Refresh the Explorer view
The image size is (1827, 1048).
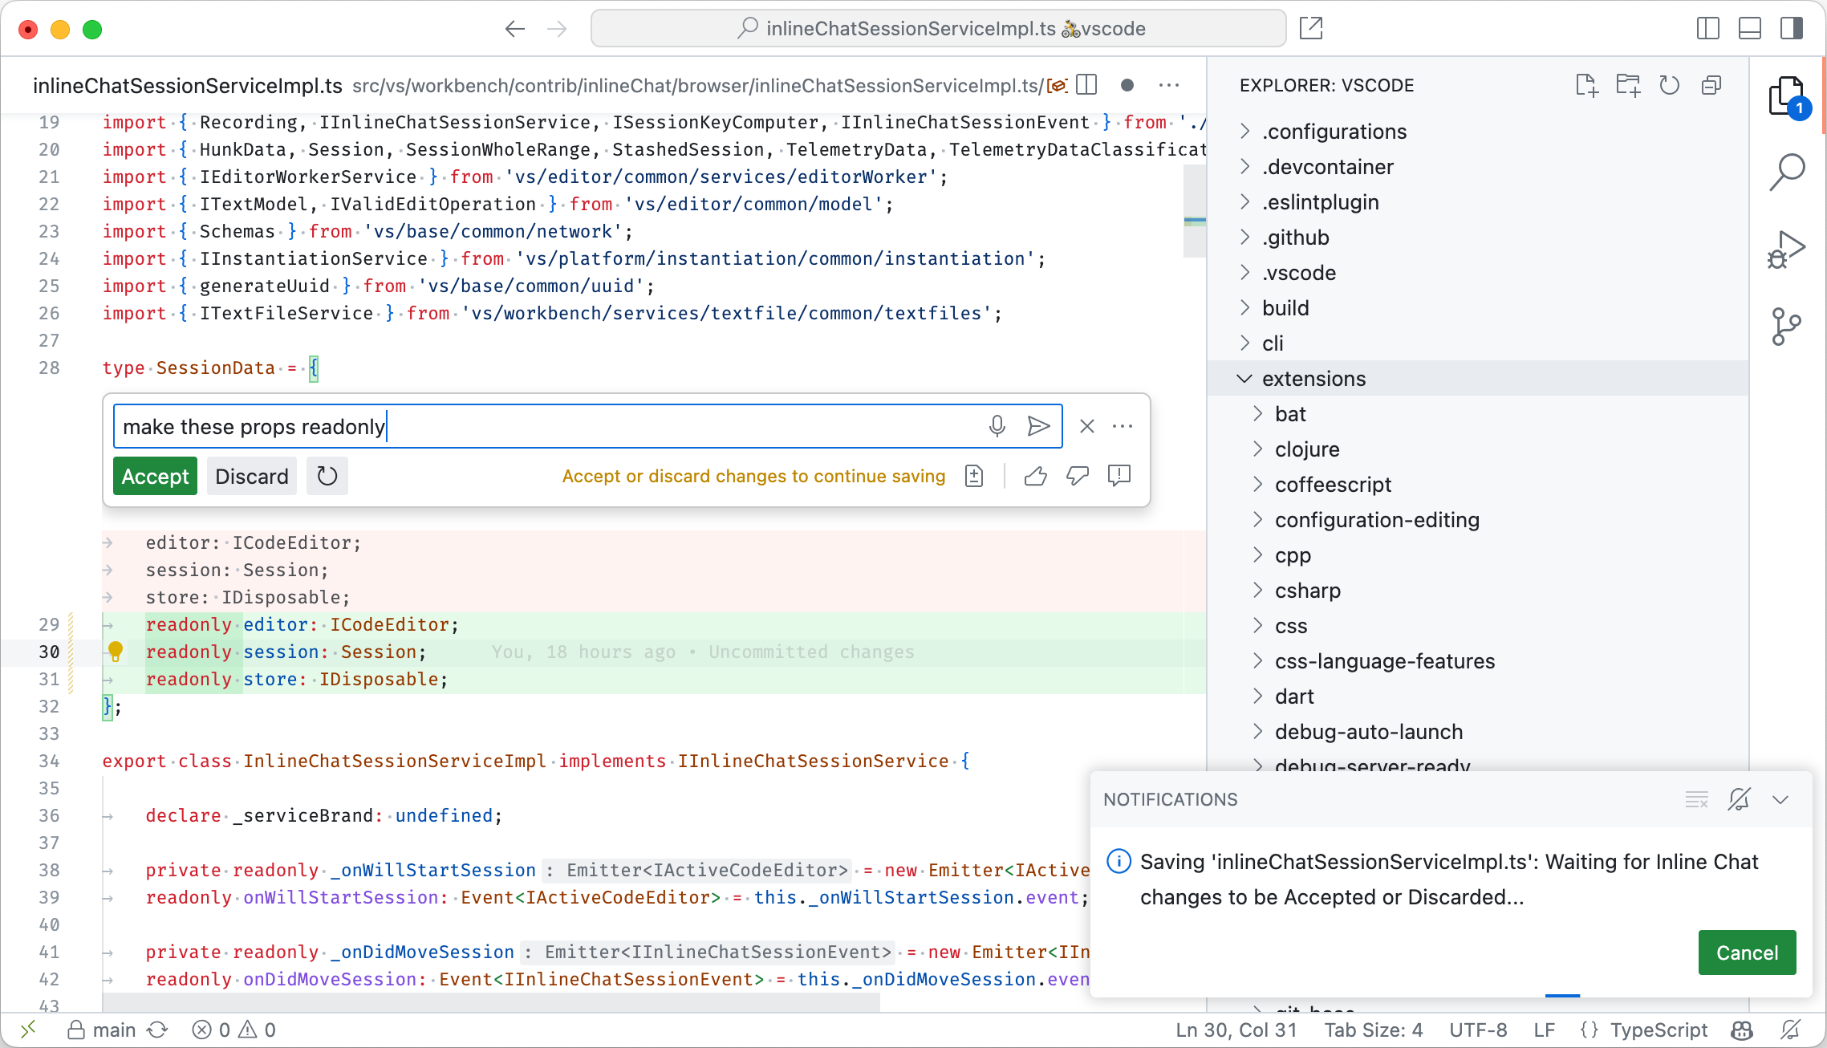pyautogui.click(x=1670, y=85)
